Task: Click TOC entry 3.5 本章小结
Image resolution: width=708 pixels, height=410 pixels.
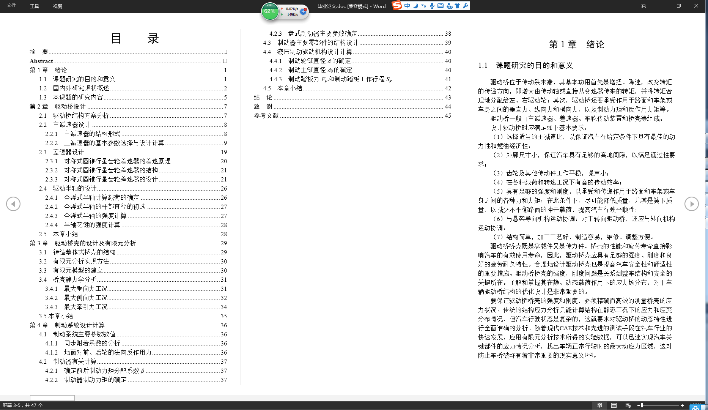Action: pos(133,316)
